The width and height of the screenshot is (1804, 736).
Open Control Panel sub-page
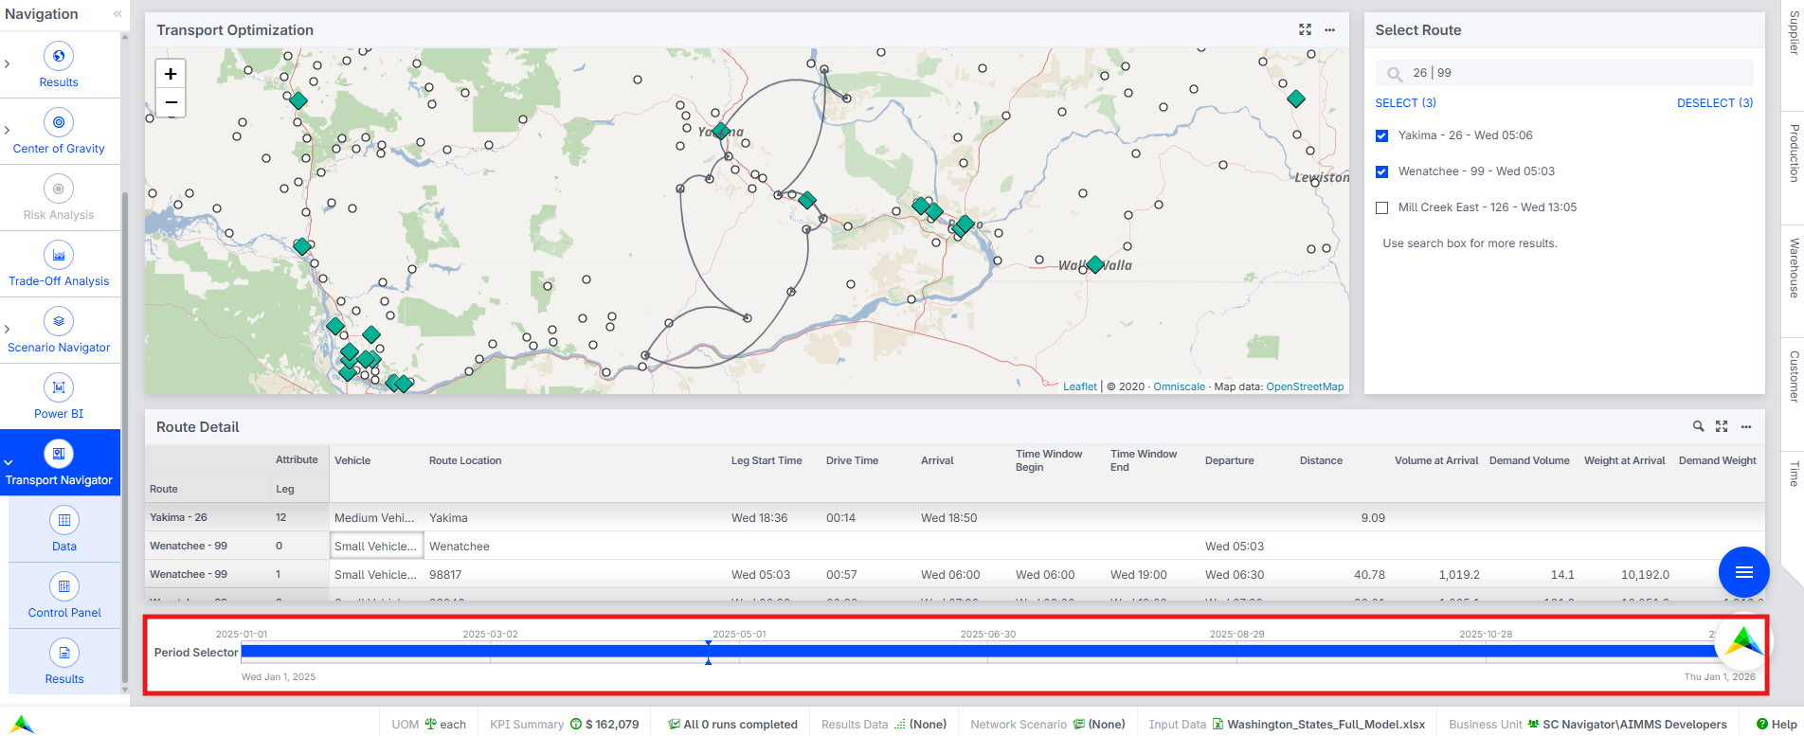(x=64, y=596)
